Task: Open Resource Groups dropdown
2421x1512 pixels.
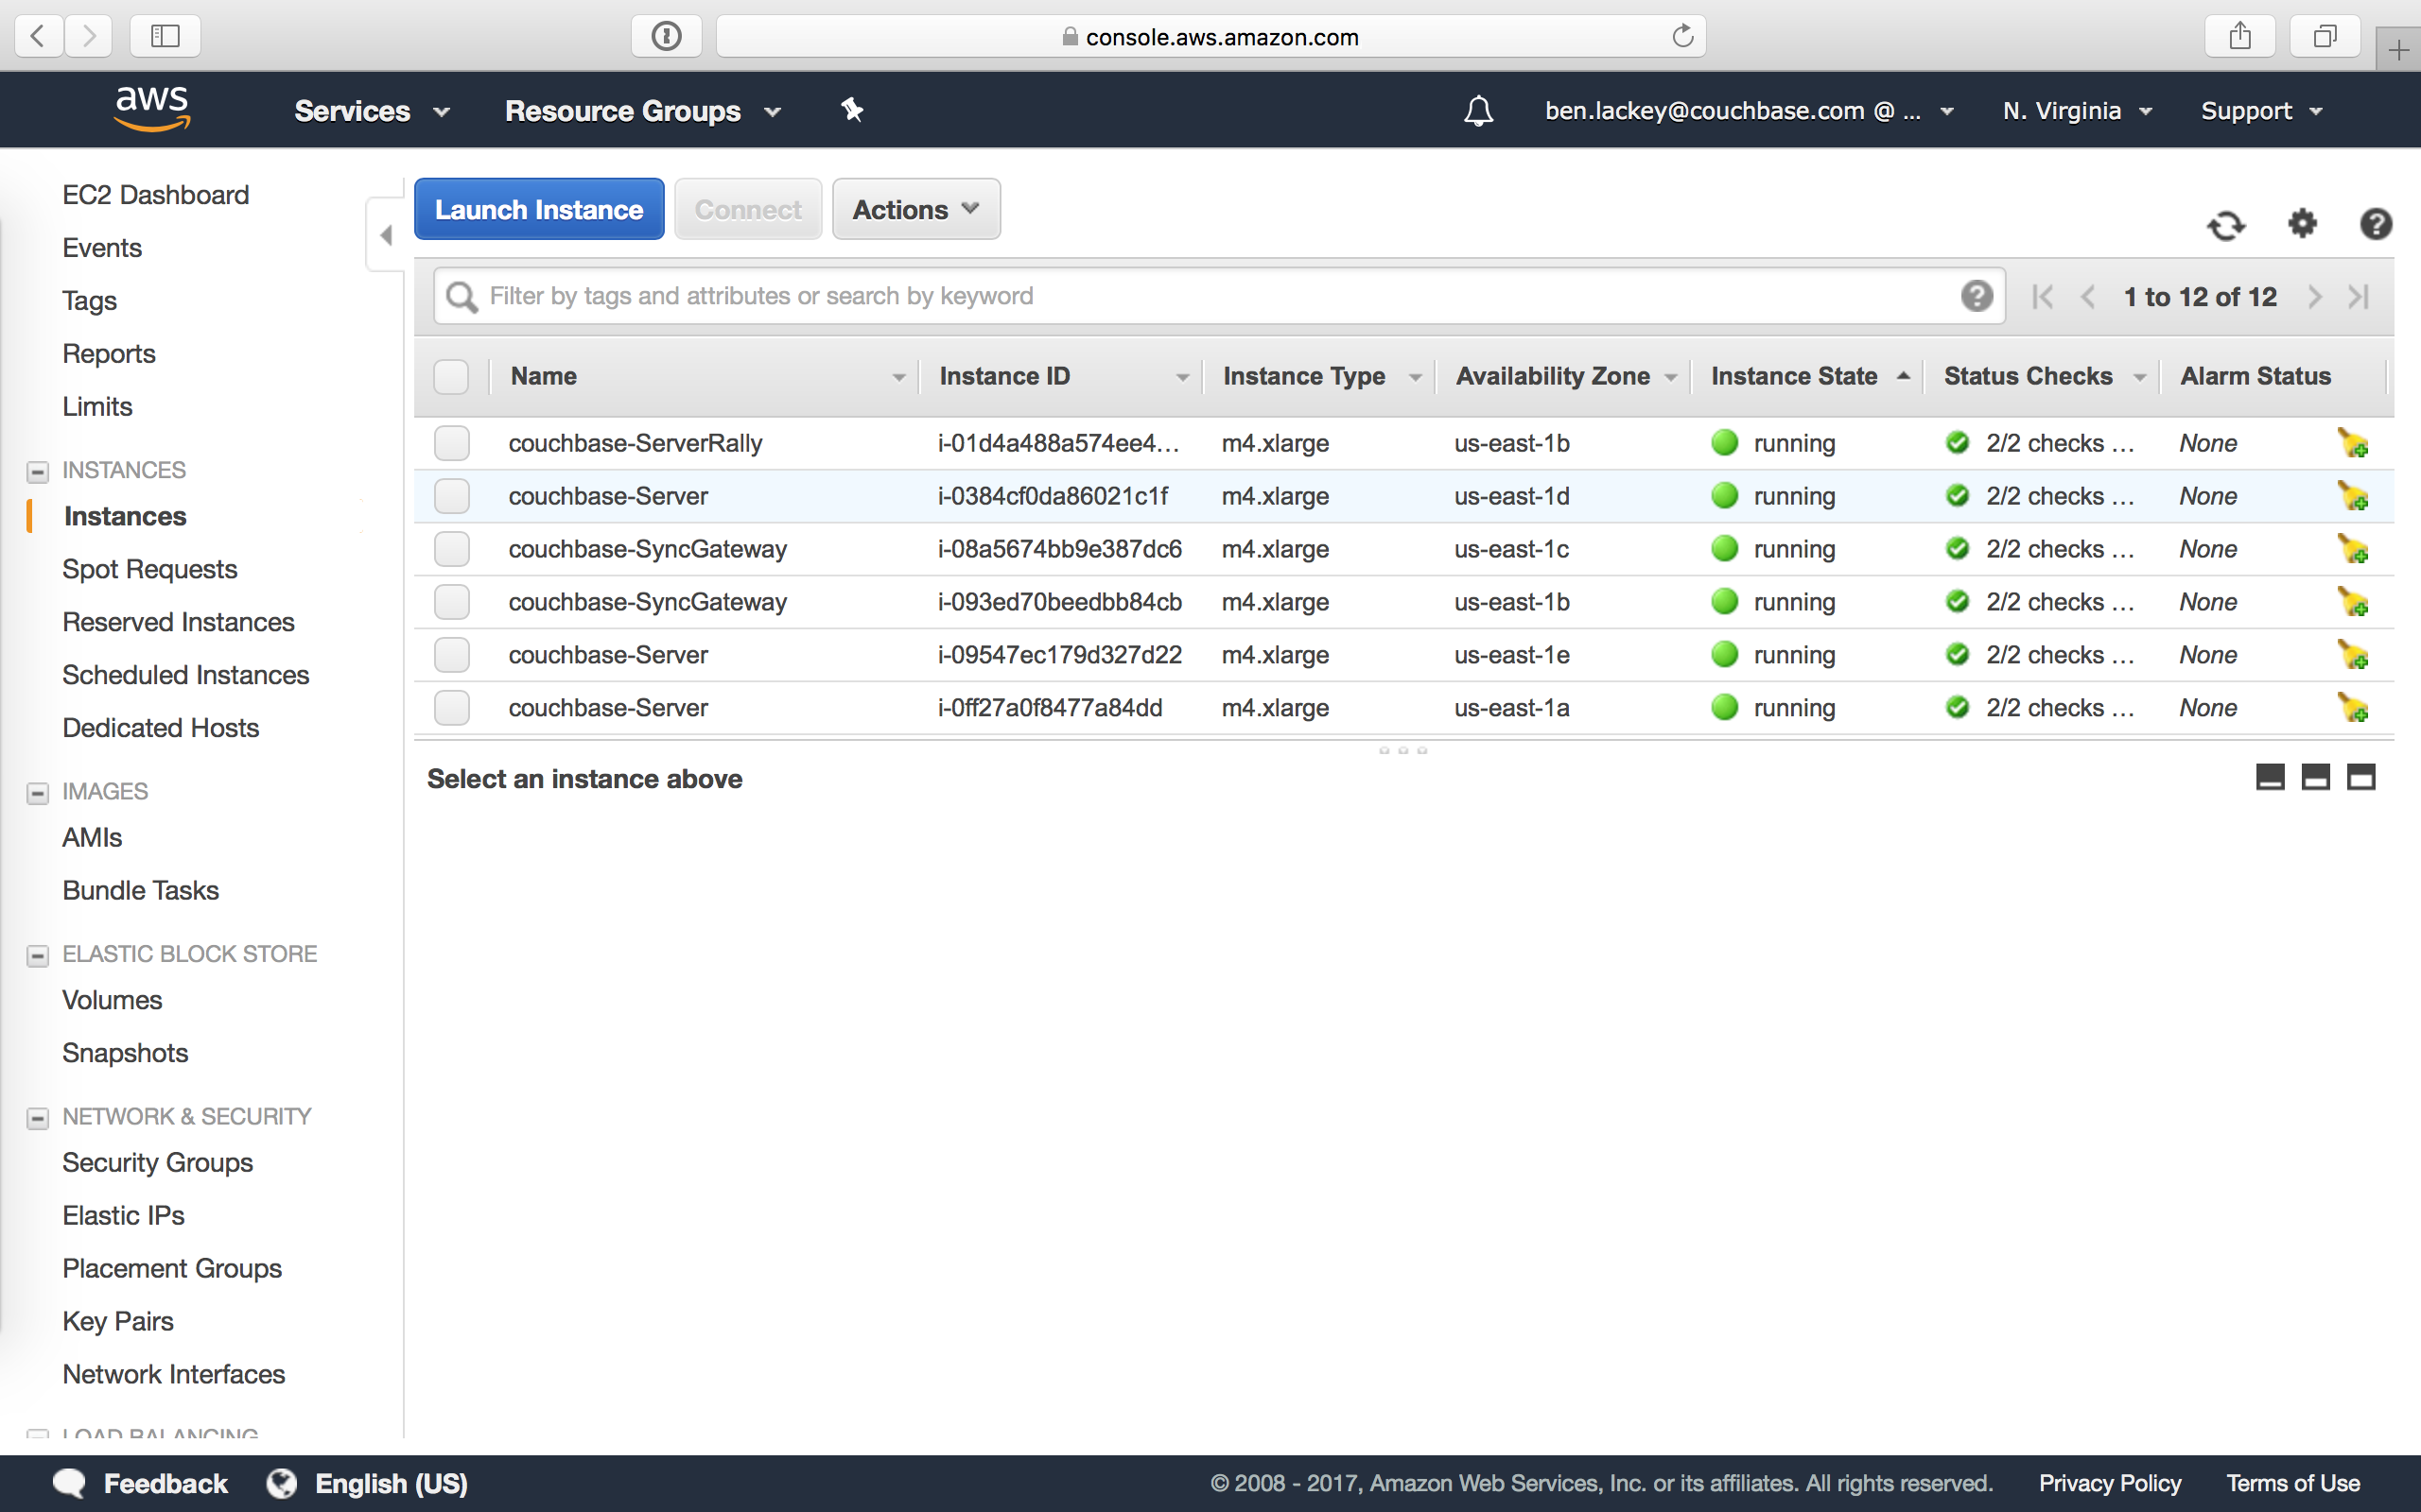Action: click(642, 111)
